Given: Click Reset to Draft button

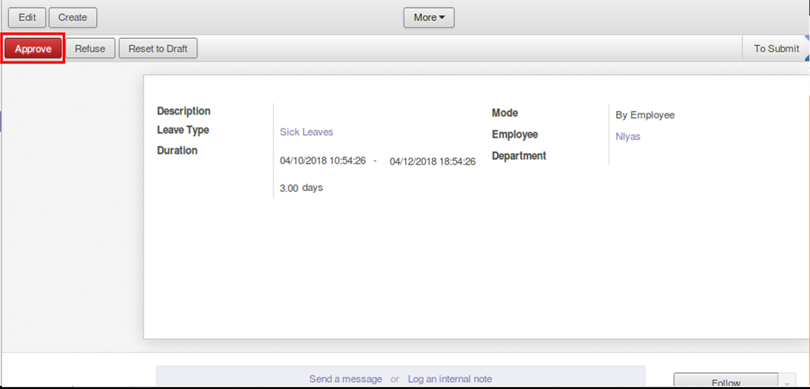Looking at the screenshot, I should 158,49.
